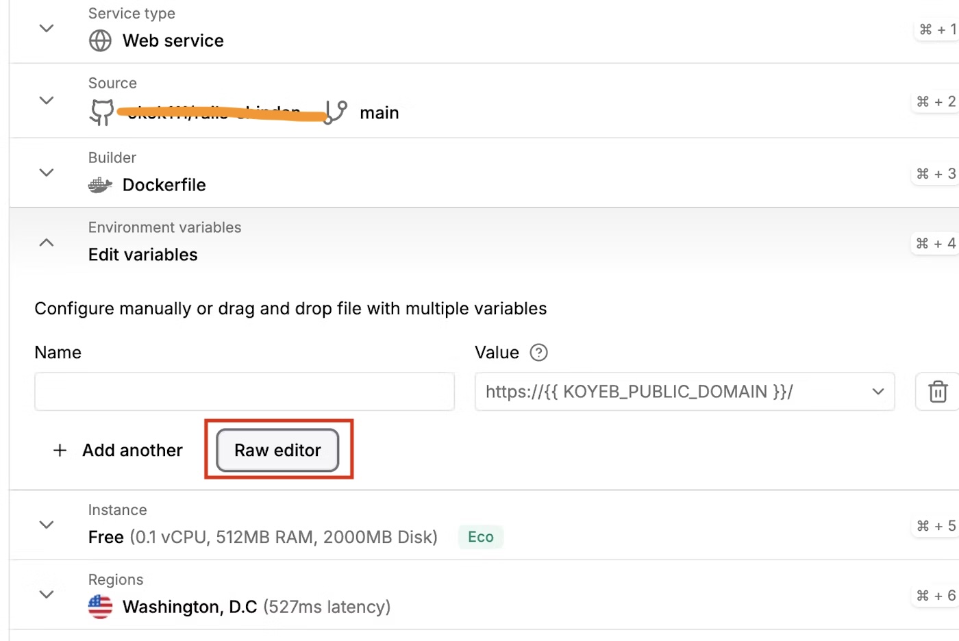
Task: Collapse the Environment variables section
Action: coord(46,242)
